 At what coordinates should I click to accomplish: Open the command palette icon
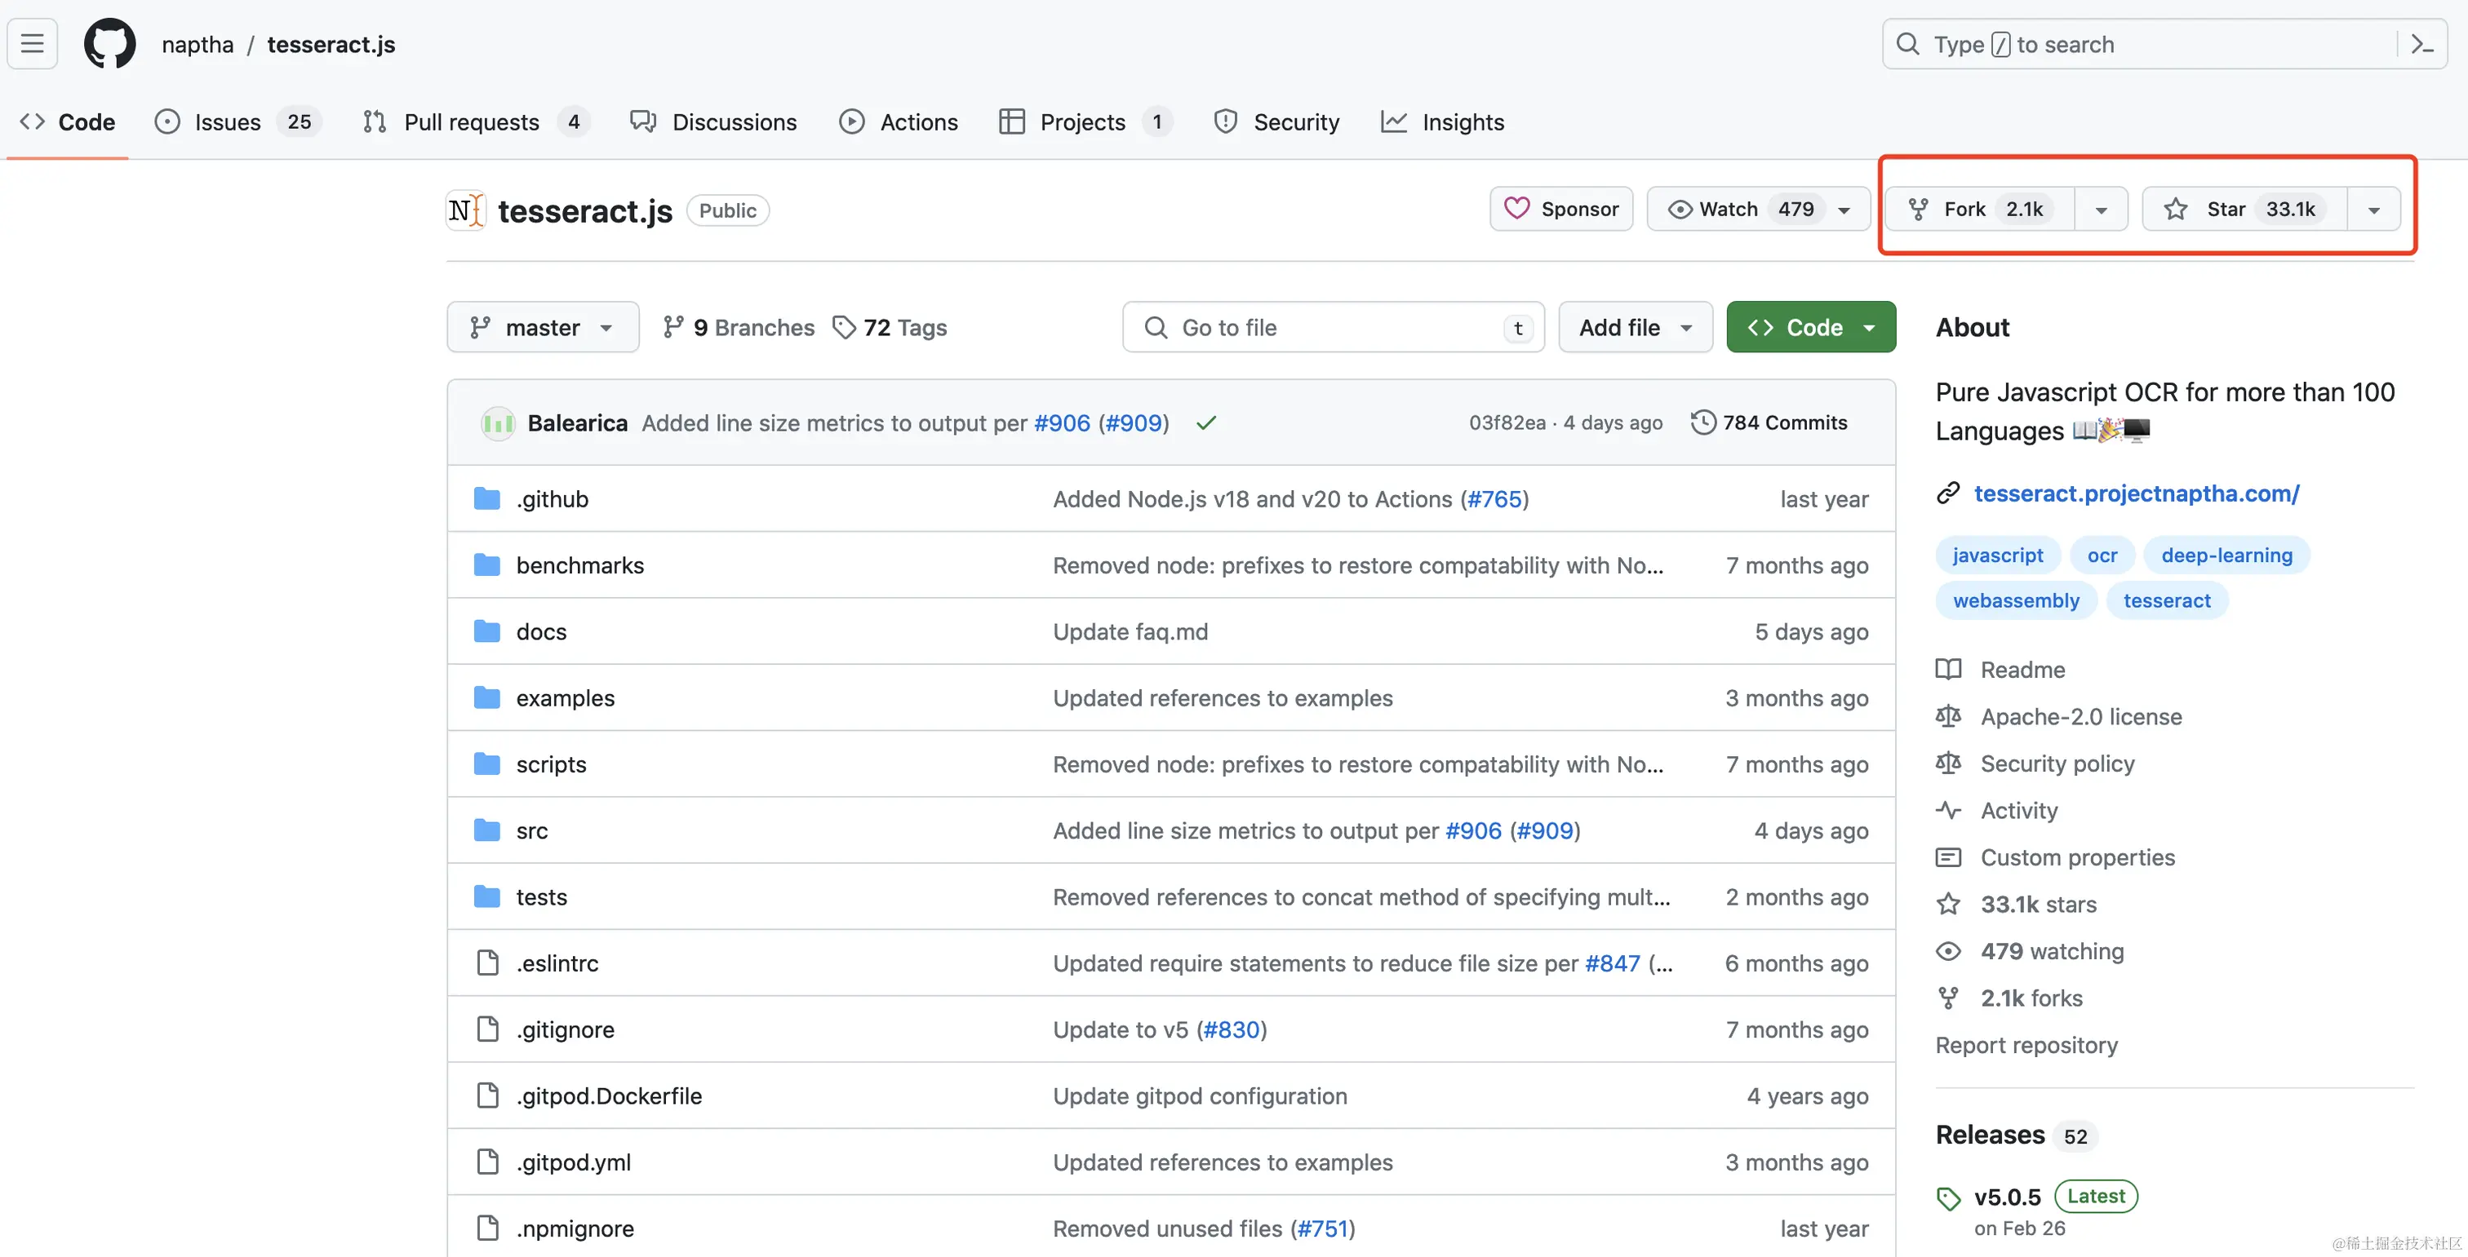pos(2422,44)
